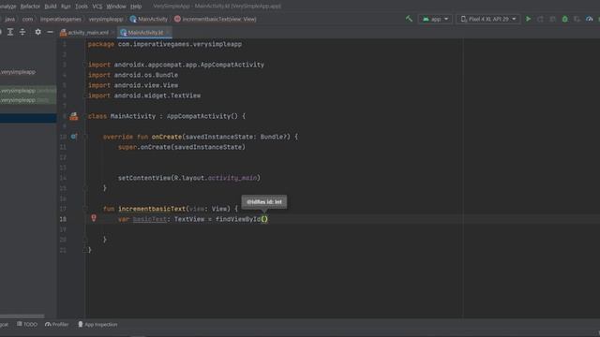
Task: Collapse the incrementbasicText function fold marker
Action: click(85, 209)
